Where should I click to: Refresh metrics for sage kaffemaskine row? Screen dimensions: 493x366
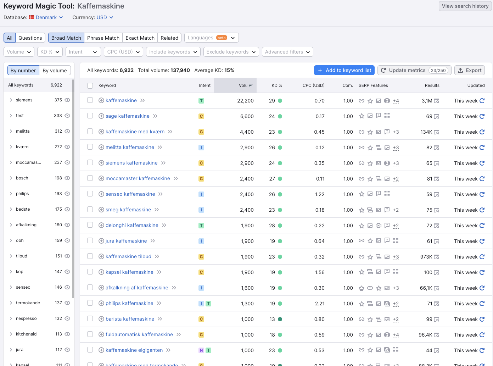(482, 116)
